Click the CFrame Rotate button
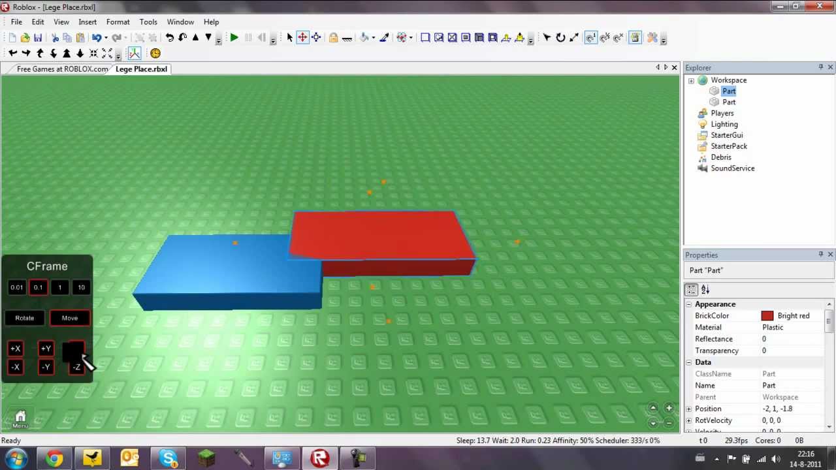The image size is (836, 470). click(25, 319)
